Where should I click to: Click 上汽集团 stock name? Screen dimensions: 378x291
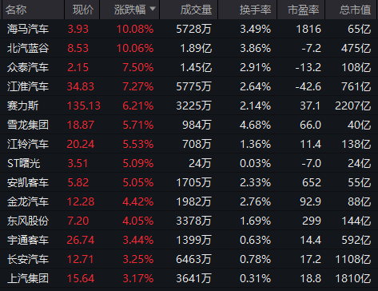tap(28, 278)
